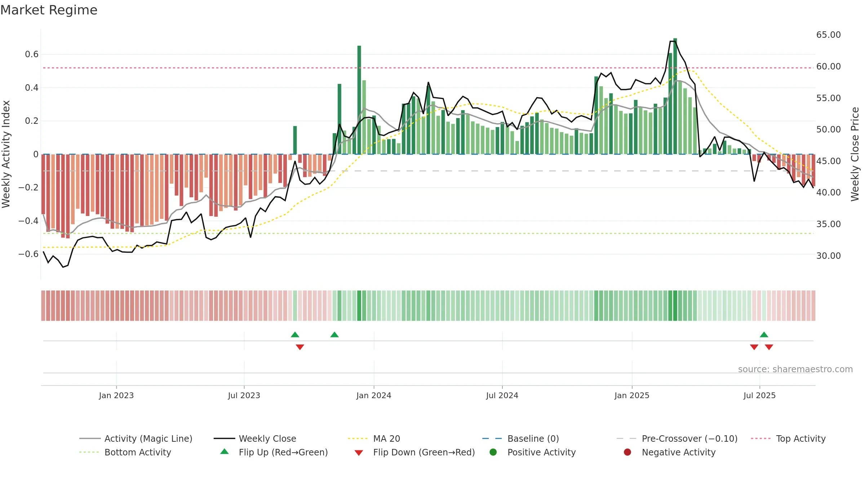Toggle MA 20 legend entry
The width and height of the screenshot is (865, 486).
[374, 438]
